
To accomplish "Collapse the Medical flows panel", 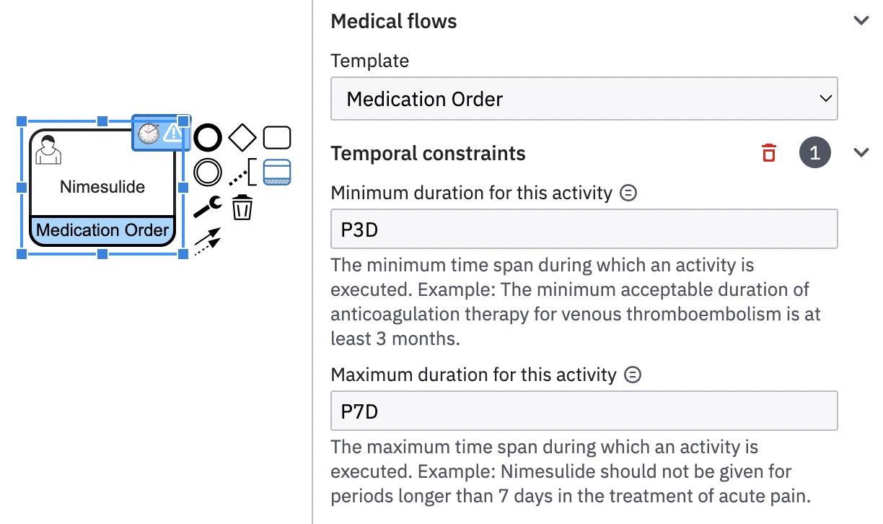I will pos(861,21).
